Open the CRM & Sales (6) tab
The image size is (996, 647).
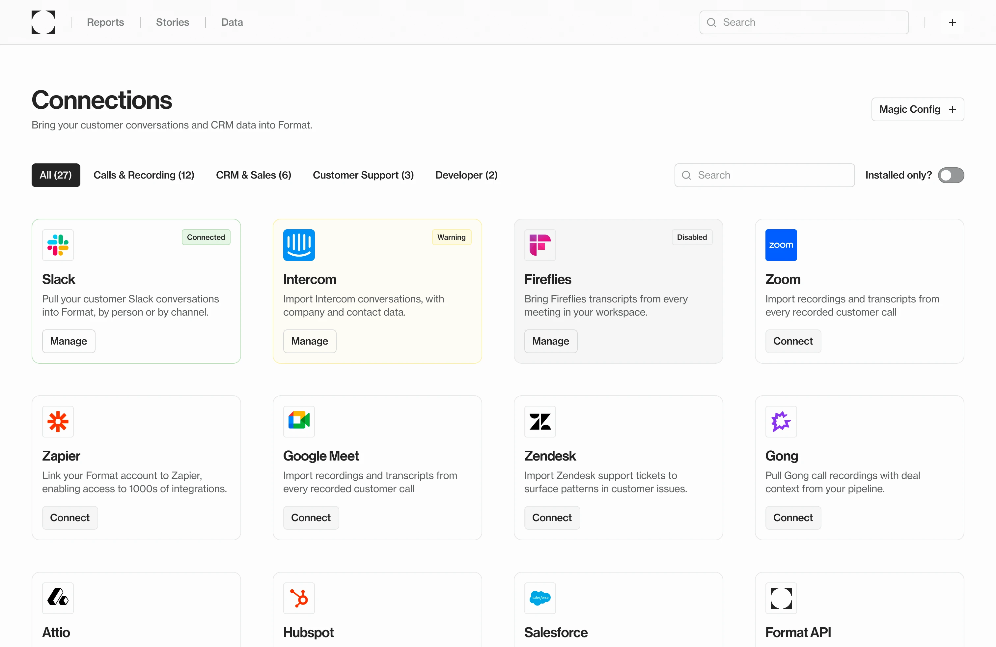(x=254, y=175)
